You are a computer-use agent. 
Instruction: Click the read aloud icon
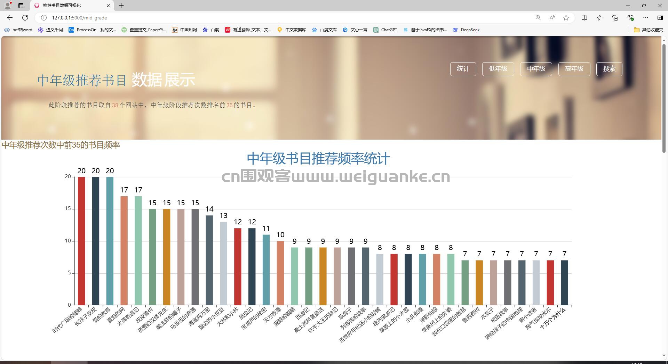(552, 18)
